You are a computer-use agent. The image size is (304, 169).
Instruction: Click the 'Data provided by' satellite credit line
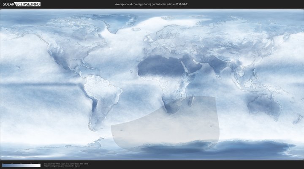tap(66, 164)
